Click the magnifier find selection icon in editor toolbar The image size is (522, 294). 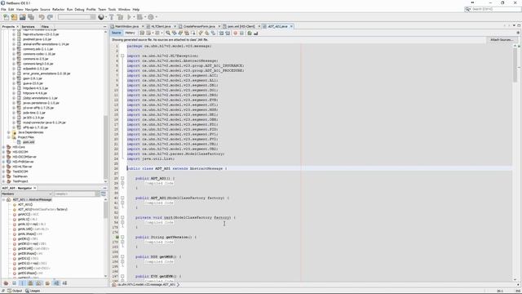click(x=168, y=33)
